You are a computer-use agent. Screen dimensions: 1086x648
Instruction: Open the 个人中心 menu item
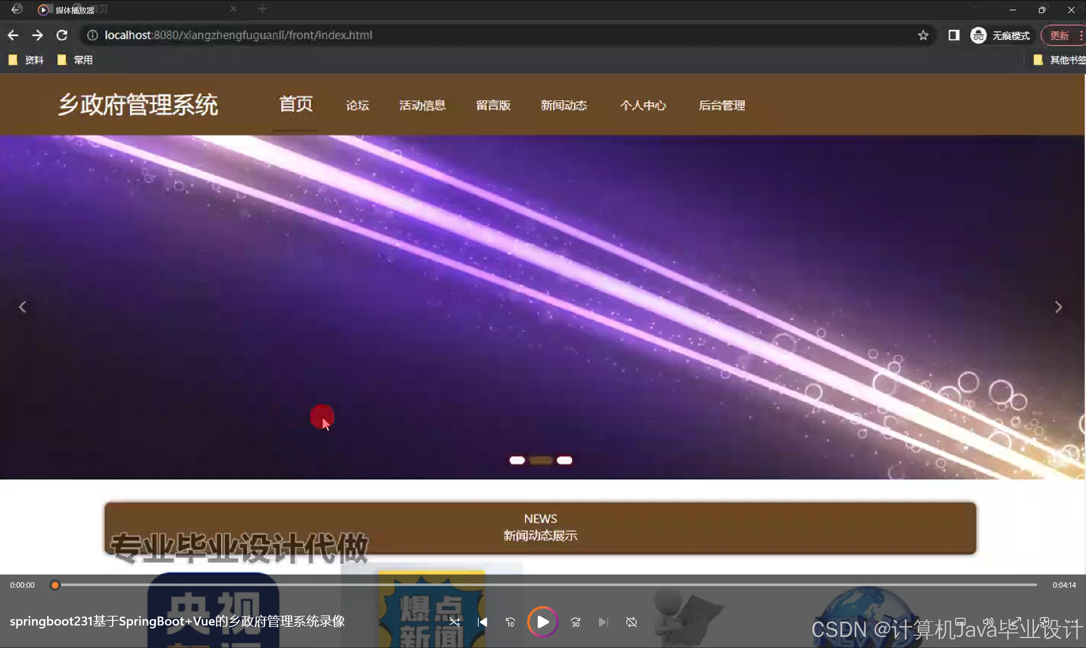[x=643, y=105]
